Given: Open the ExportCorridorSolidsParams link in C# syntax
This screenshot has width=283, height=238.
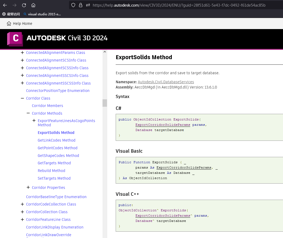Looking at the screenshot, I should [163, 125].
